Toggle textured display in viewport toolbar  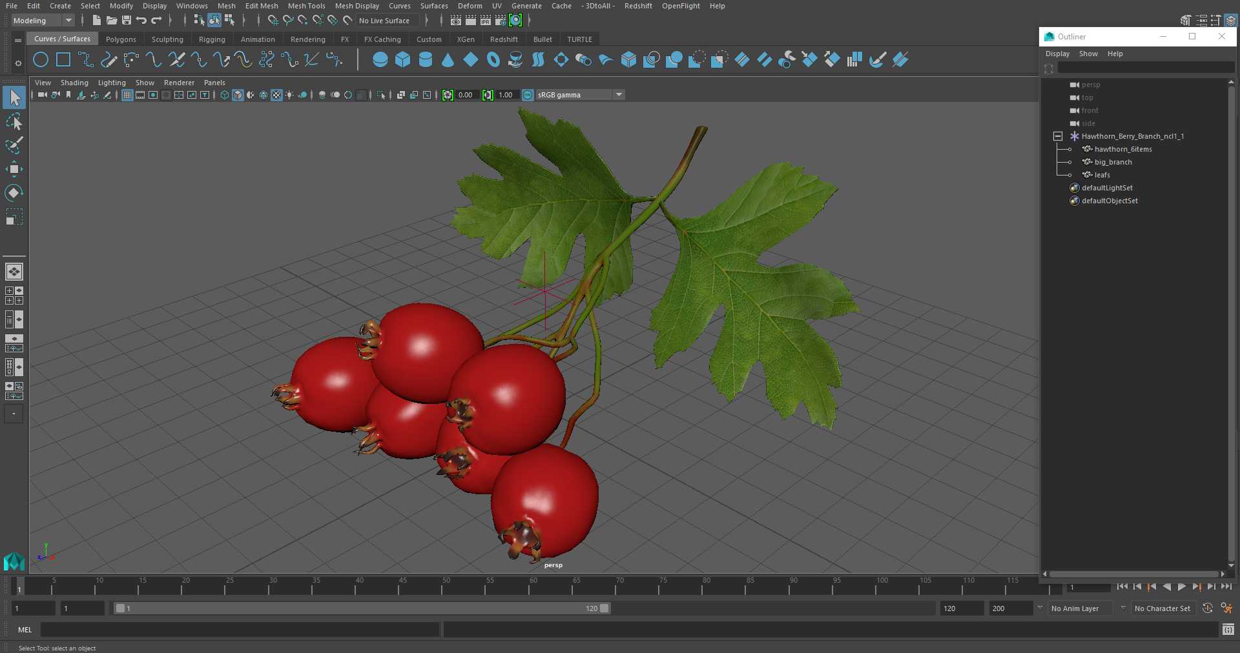(x=276, y=95)
